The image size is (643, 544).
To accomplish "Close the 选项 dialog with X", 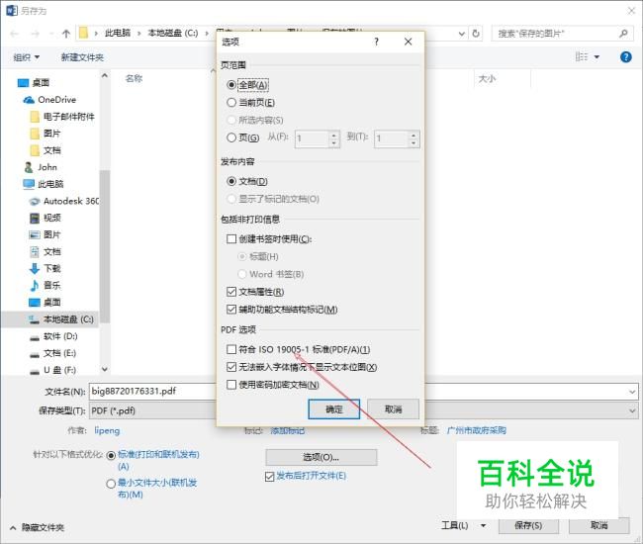I will coord(408,42).
